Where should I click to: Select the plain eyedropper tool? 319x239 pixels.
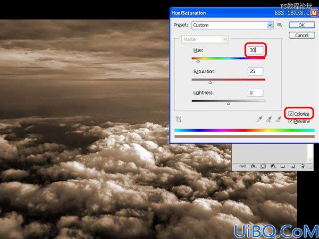click(259, 119)
